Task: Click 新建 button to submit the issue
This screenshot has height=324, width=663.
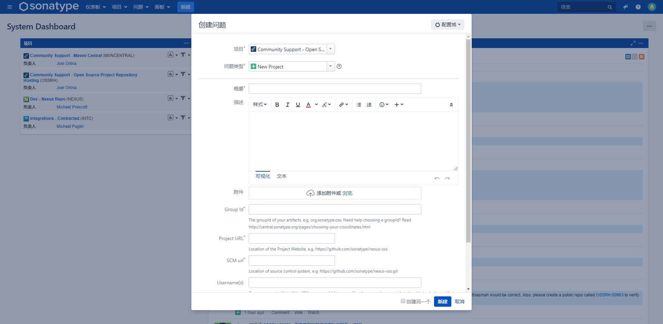Action: tap(442, 302)
